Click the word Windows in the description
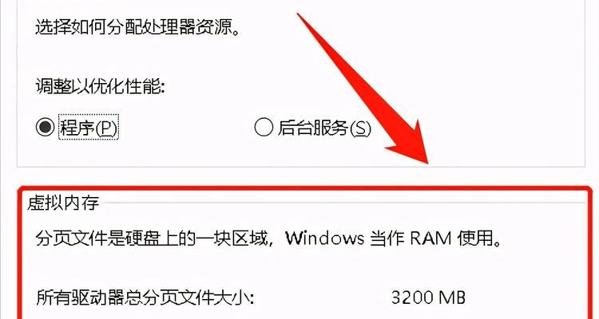The height and width of the screenshot is (319, 599). coord(325,238)
